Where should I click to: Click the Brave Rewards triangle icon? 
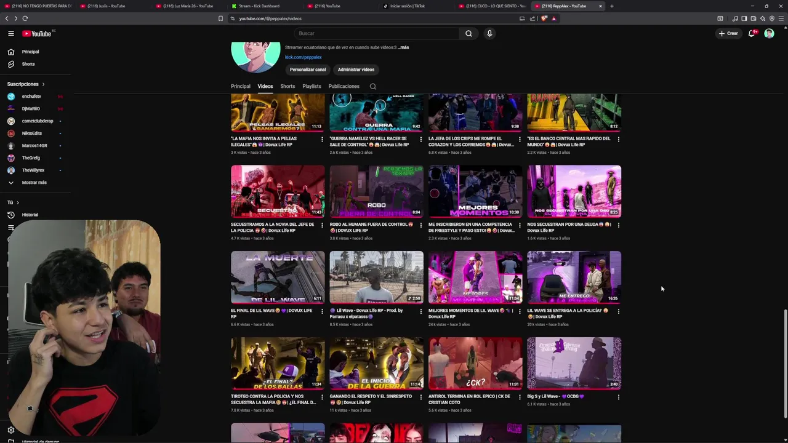pos(553,18)
